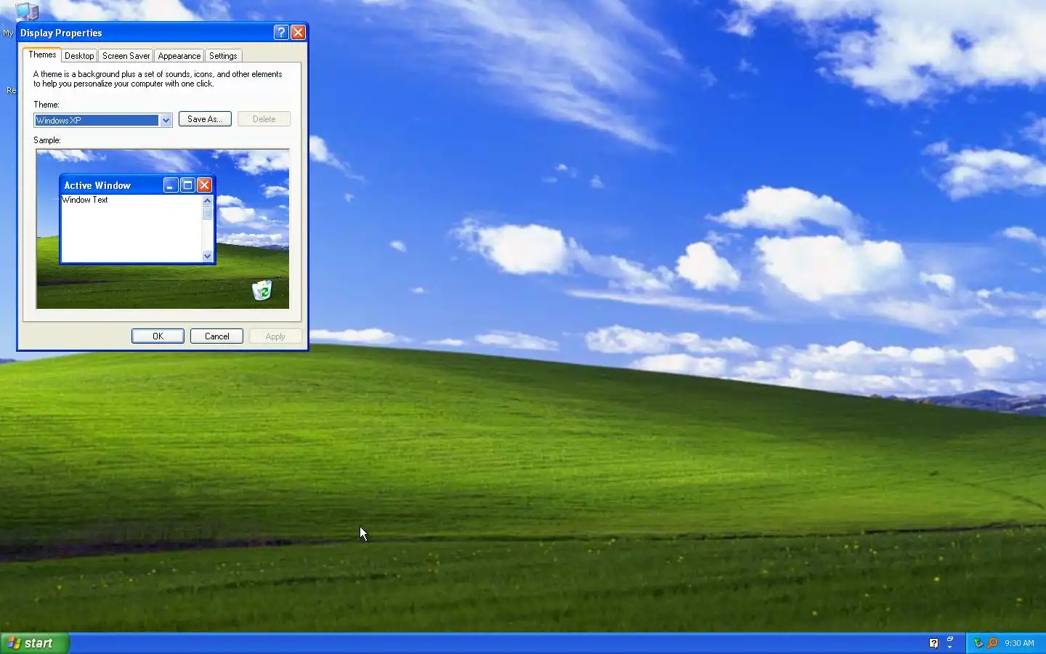This screenshot has height=654, width=1046.
Task: Open the Screen Saver tab
Action: pos(126,56)
